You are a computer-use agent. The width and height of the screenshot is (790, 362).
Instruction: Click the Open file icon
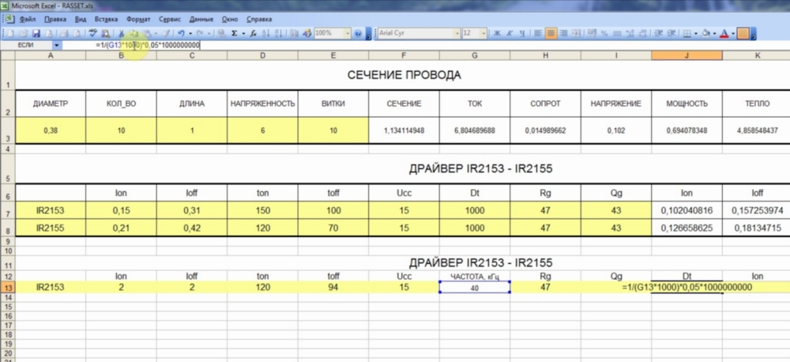tap(24, 33)
